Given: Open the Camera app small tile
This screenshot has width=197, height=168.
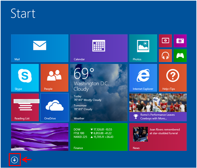Looking at the screenshot, I should click(180, 41).
